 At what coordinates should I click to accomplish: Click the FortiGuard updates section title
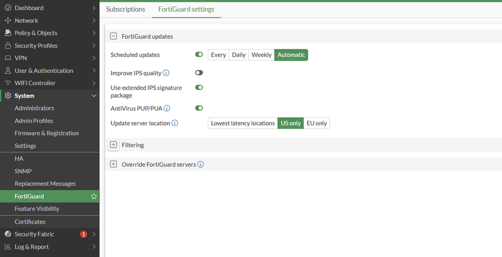click(147, 36)
